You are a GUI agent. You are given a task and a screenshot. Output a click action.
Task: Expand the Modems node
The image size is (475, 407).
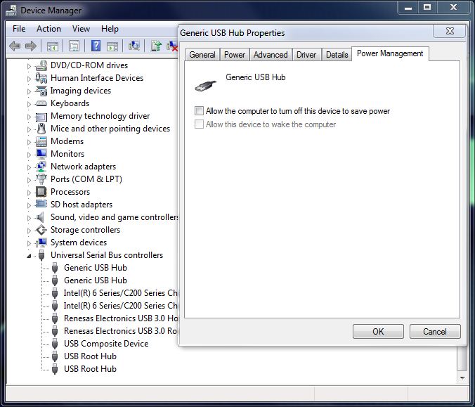tap(29, 142)
